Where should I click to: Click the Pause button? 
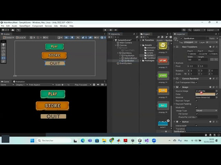pyautogui.click(x=110, y=30)
